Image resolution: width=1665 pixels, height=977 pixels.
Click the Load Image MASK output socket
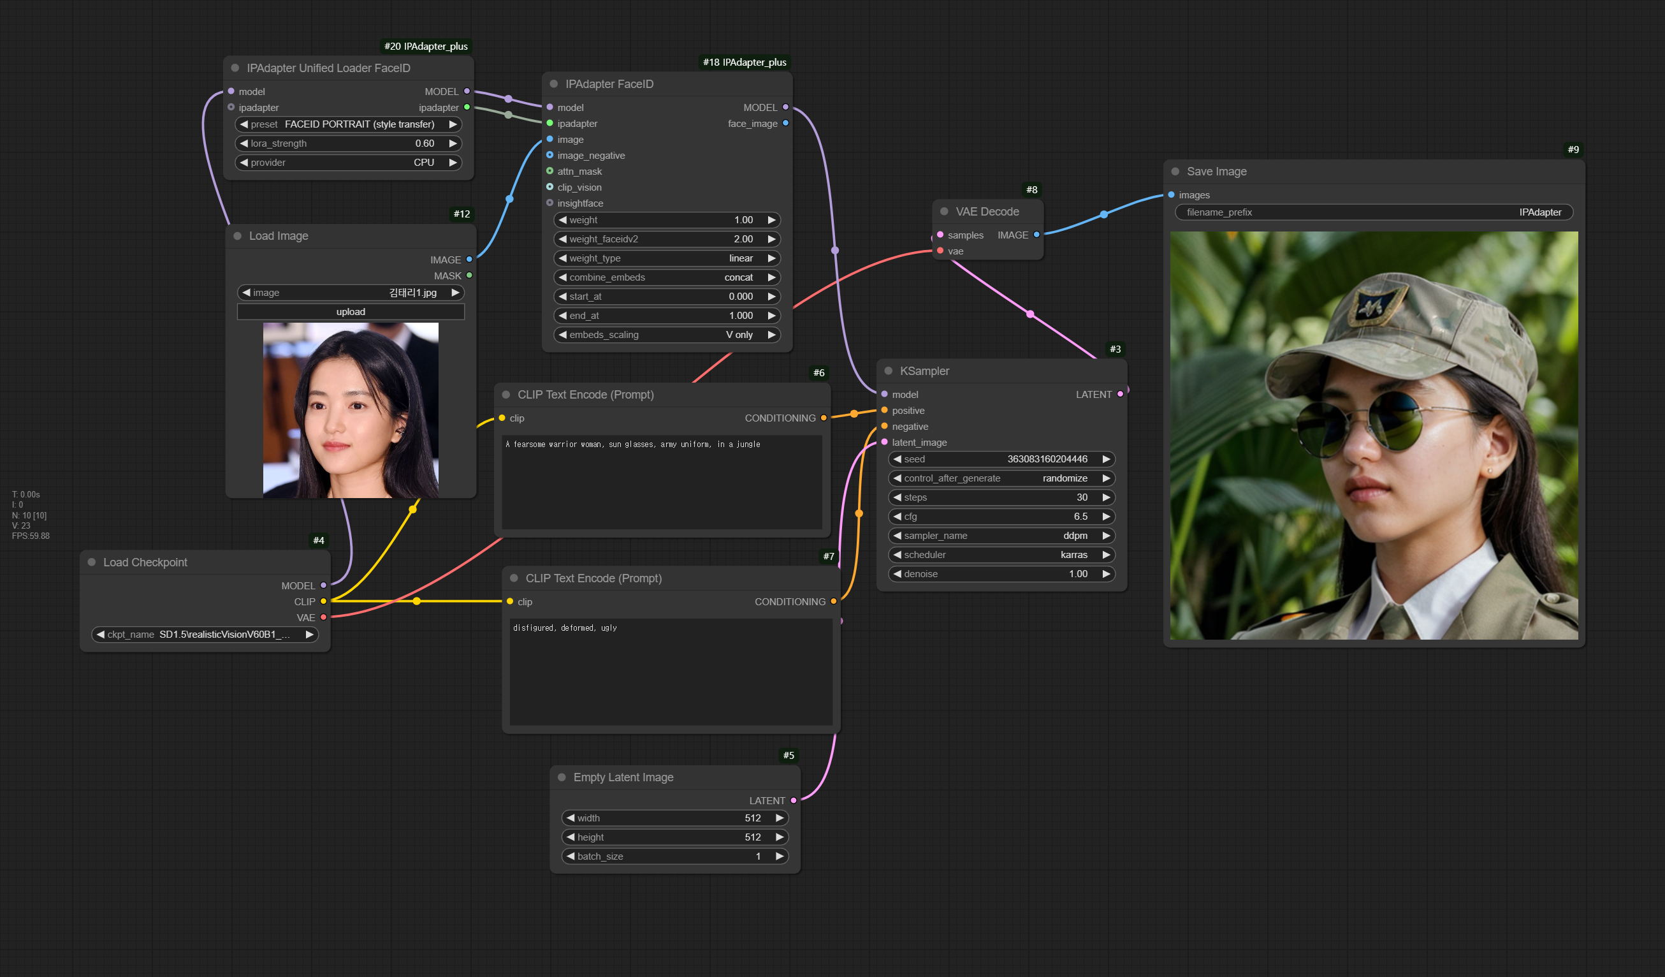[469, 275]
